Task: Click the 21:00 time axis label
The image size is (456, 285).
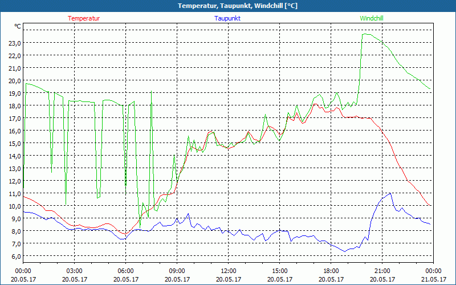Action: coord(382,271)
